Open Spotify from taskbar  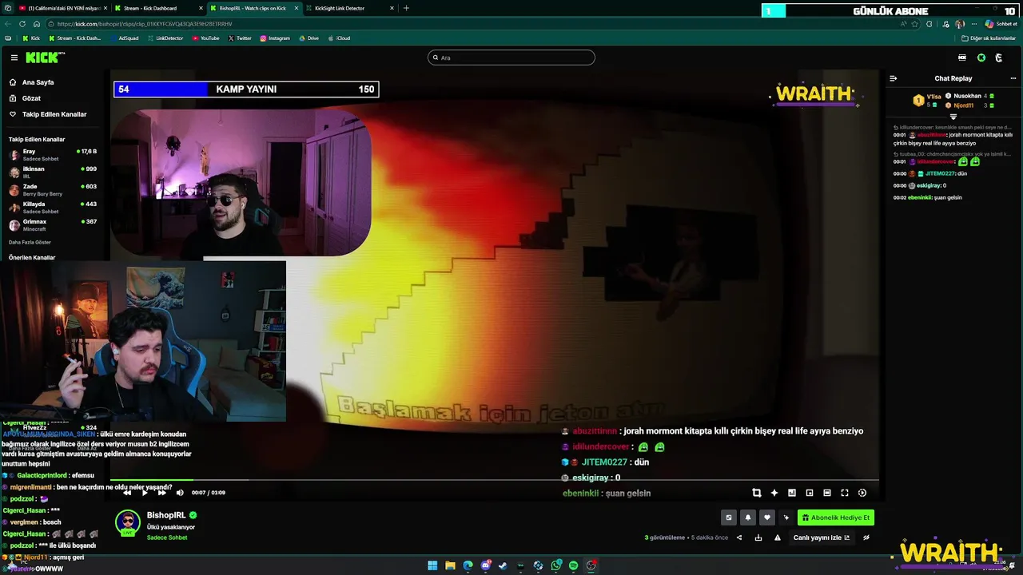(573, 565)
